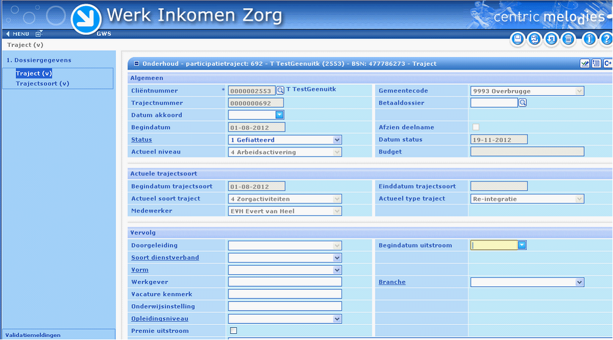Image resolution: width=613 pixels, height=340 pixels.
Task: Open the Branche dropdown
Action: tap(579, 282)
